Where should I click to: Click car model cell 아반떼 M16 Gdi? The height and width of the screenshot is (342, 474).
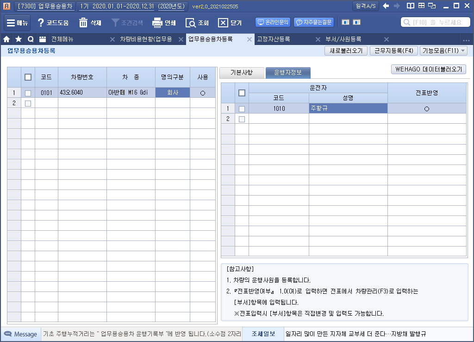pyautogui.click(x=131, y=93)
